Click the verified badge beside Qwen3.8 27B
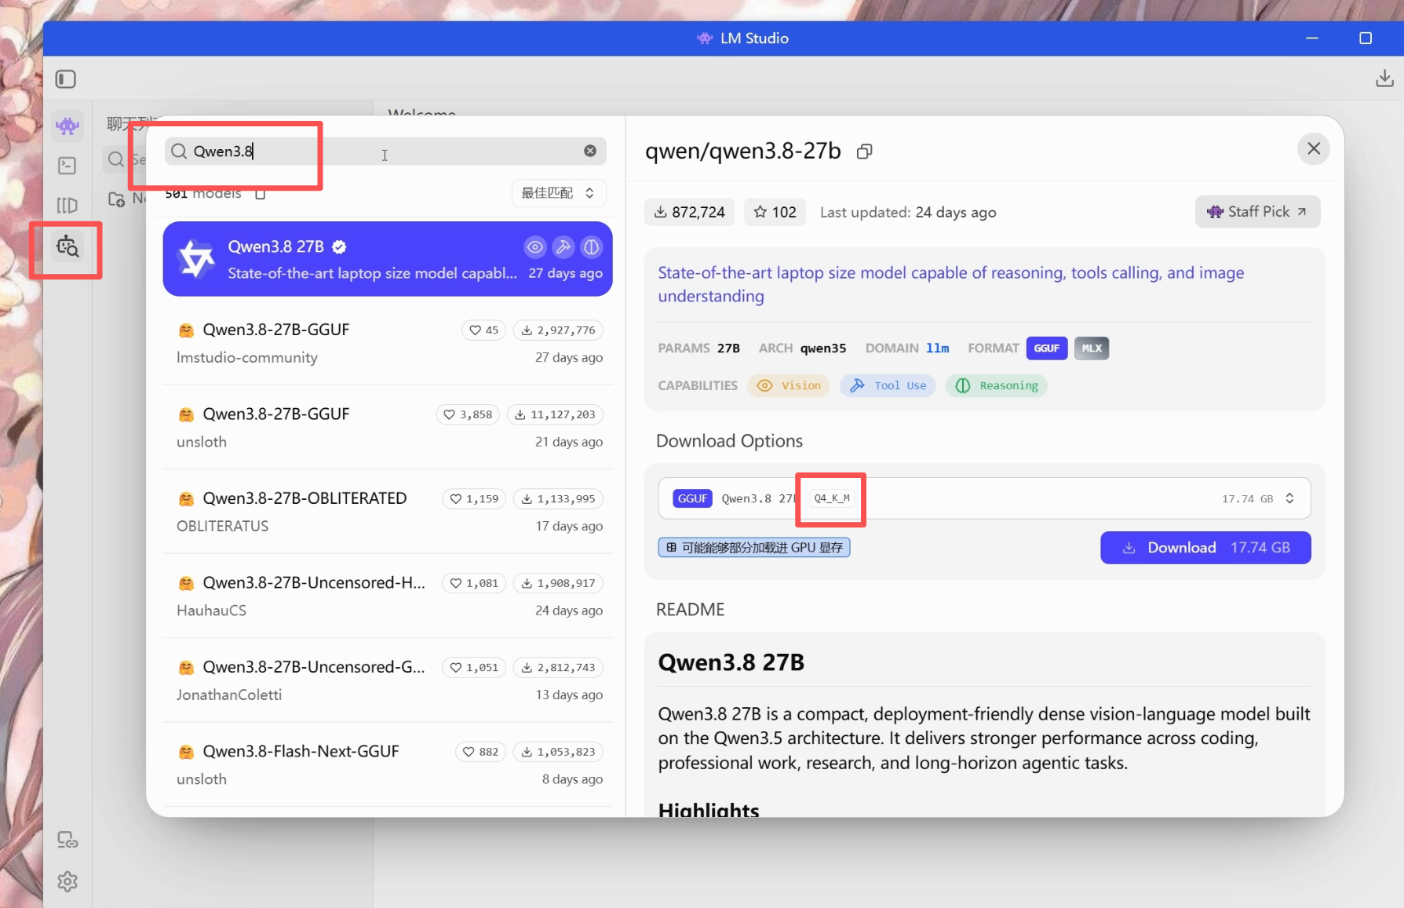The height and width of the screenshot is (908, 1404). click(339, 247)
